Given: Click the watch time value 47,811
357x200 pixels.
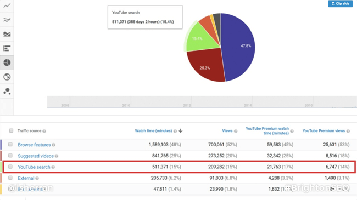Looking at the screenshot, I should (x=160, y=189).
